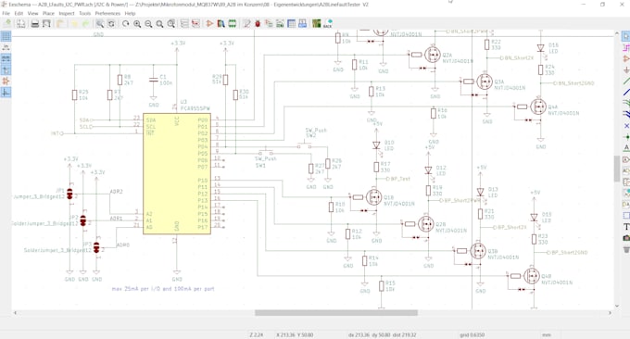Select the Delete trash tool
The height and width of the screenshot is (339, 630).
[626, 249]
